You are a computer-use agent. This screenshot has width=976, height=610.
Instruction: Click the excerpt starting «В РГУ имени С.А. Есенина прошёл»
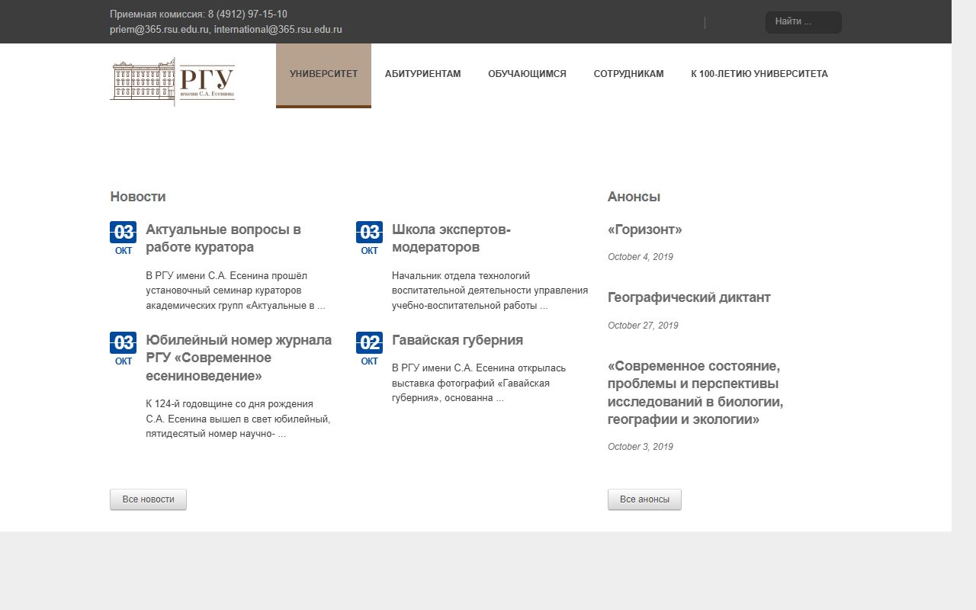(236, 291)
